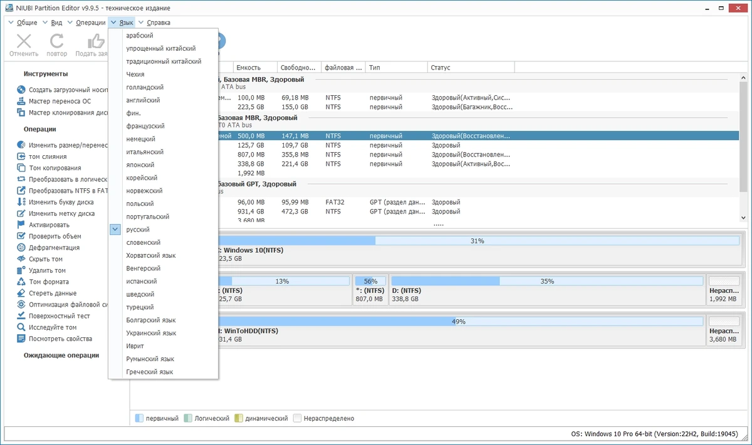Select the WinToHDD 49% partition bar

click(462, 322)
